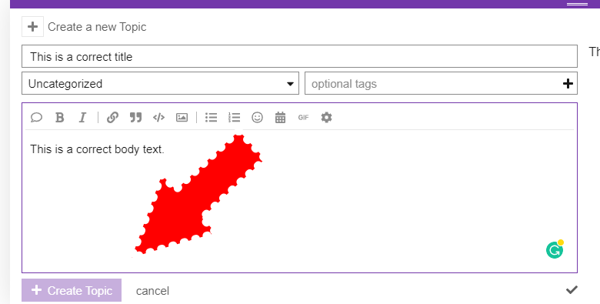Toggle bold formatting
The width and height of the screenshot is (600, 304).
point(60,117)
